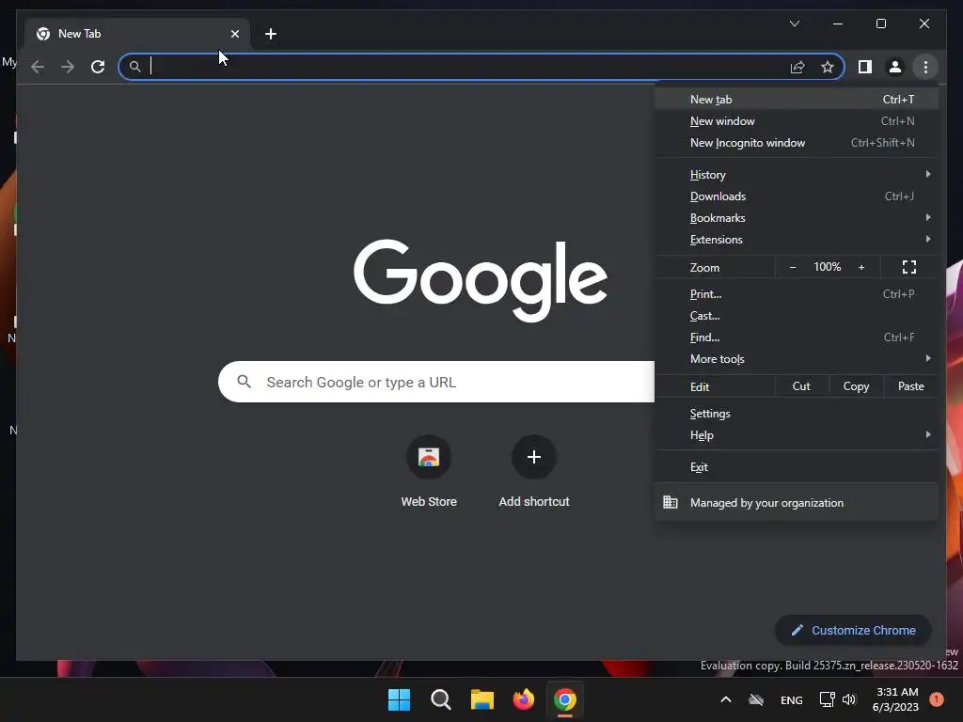963x722 pixels.
Task: Expand the More tools submenu
Action: [x=796, y=359]
